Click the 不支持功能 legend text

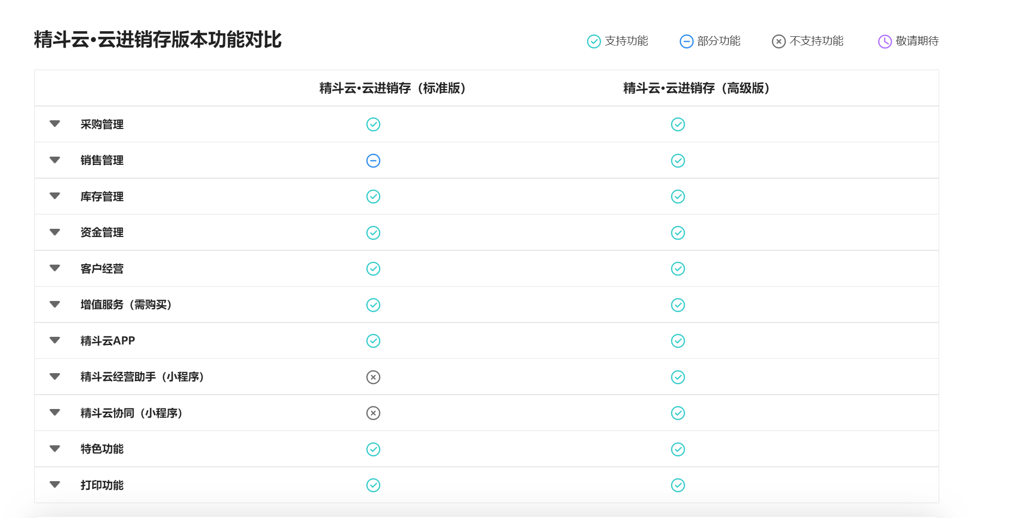[816, 41]
